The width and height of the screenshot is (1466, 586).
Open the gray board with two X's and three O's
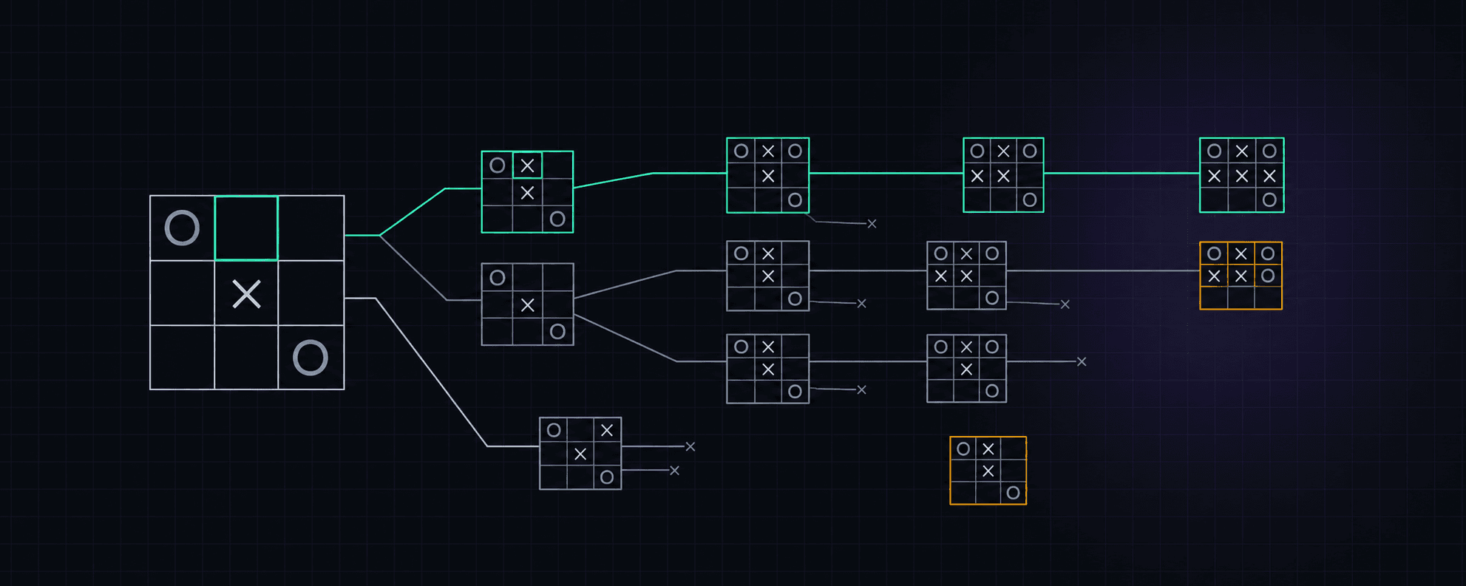point(966,369)
